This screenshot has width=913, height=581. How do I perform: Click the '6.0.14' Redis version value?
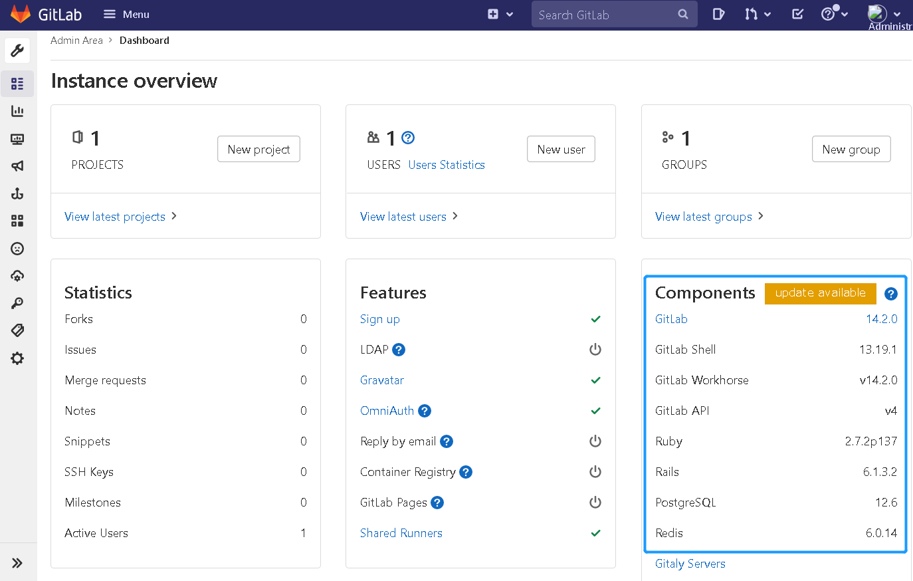tap(881, 533)
